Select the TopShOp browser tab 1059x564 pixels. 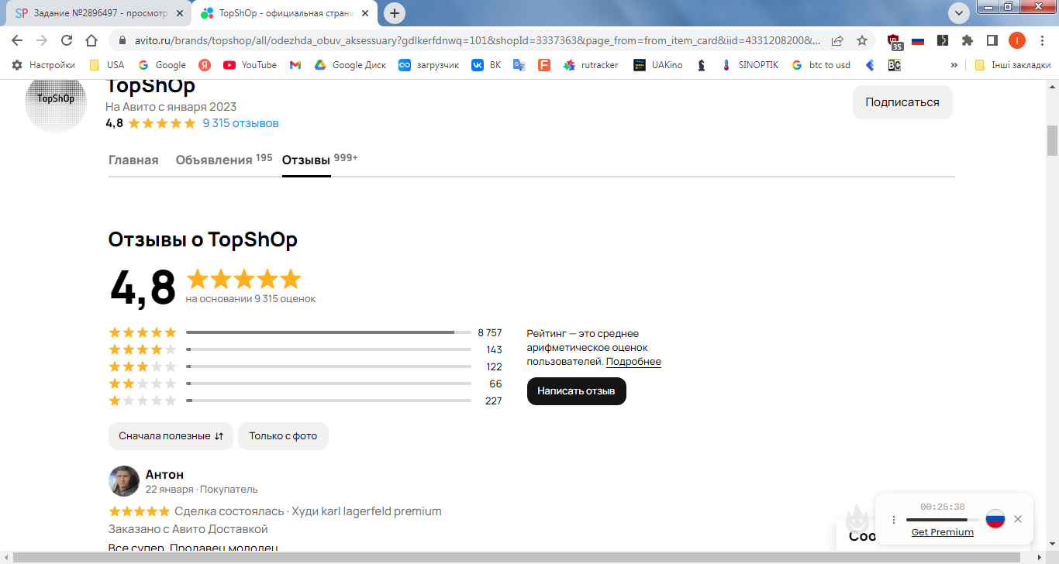tap(283, 13)
